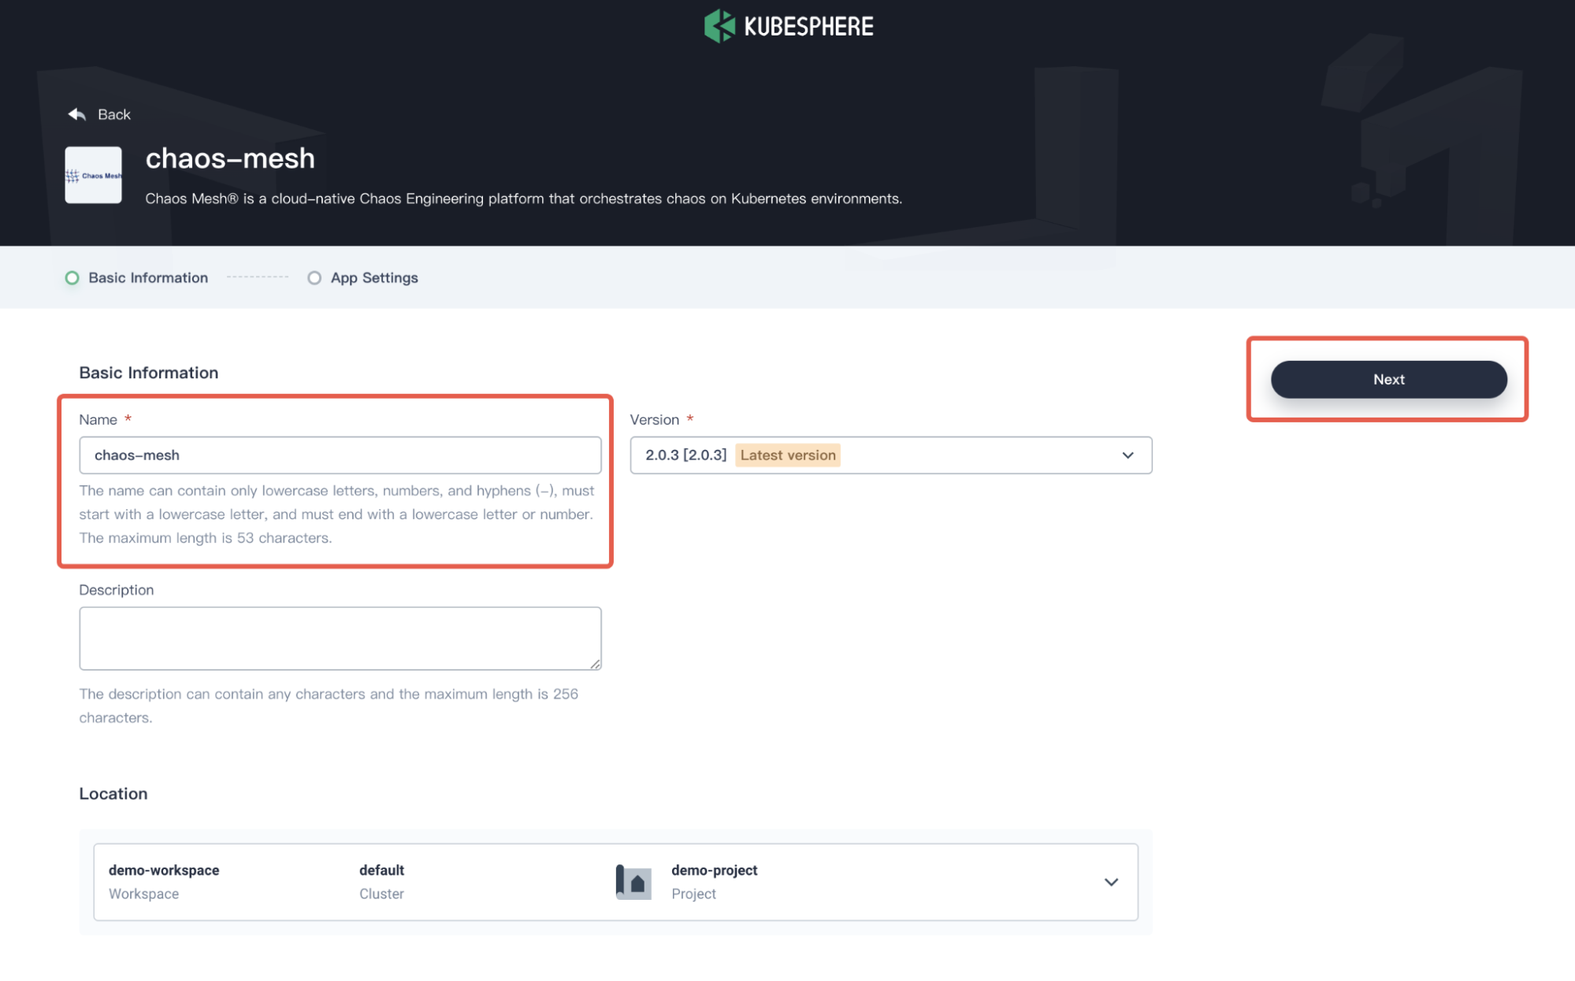
Task: Expand the Version dropdown chevron
Action: click(1127, 455)
